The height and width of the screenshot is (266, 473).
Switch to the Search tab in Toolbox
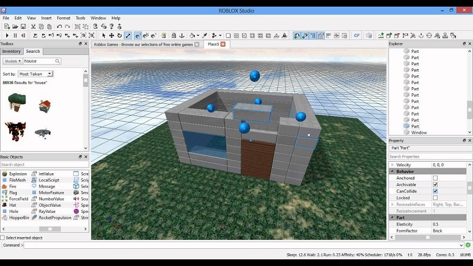pyautogui.click(x=33, y=51)
